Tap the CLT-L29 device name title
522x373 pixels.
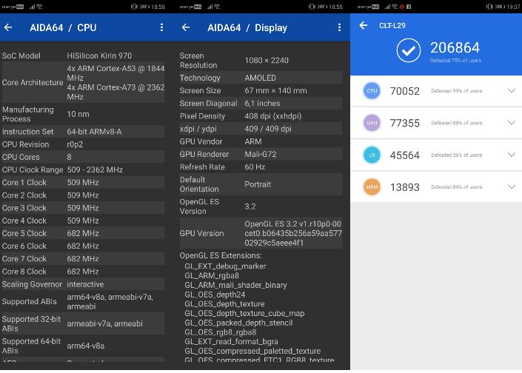click(391, 25)
